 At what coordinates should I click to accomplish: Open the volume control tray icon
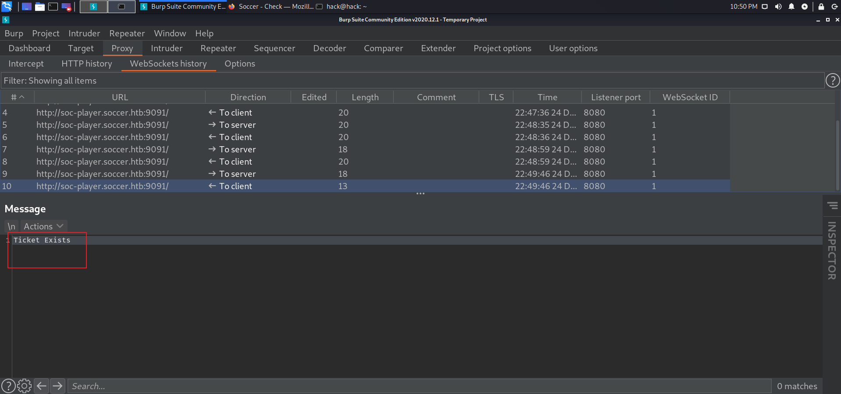tap(778, 7)
